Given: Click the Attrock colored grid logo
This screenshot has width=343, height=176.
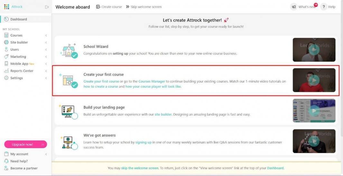Looking at the screenshot, I should 6,7.
